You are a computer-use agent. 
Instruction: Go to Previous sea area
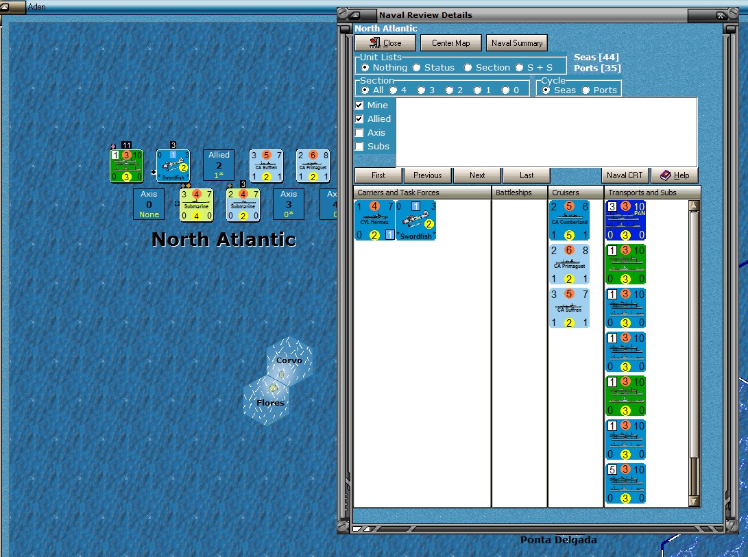(x=428, y=175)
